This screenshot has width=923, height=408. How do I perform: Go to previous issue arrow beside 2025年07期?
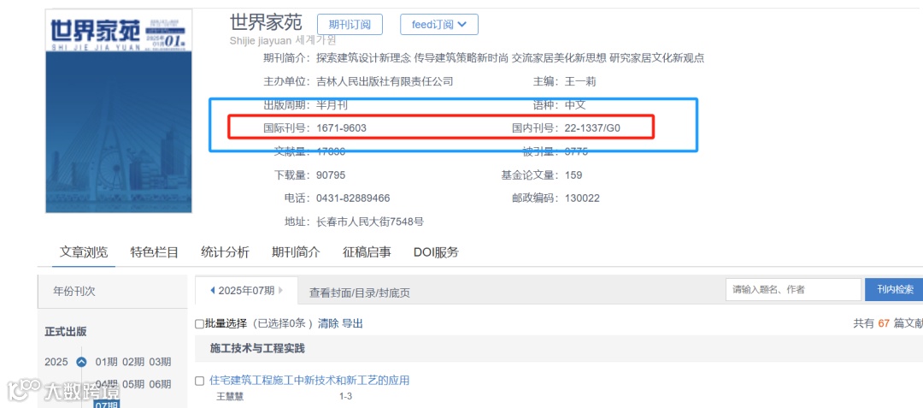coord(213,290)
